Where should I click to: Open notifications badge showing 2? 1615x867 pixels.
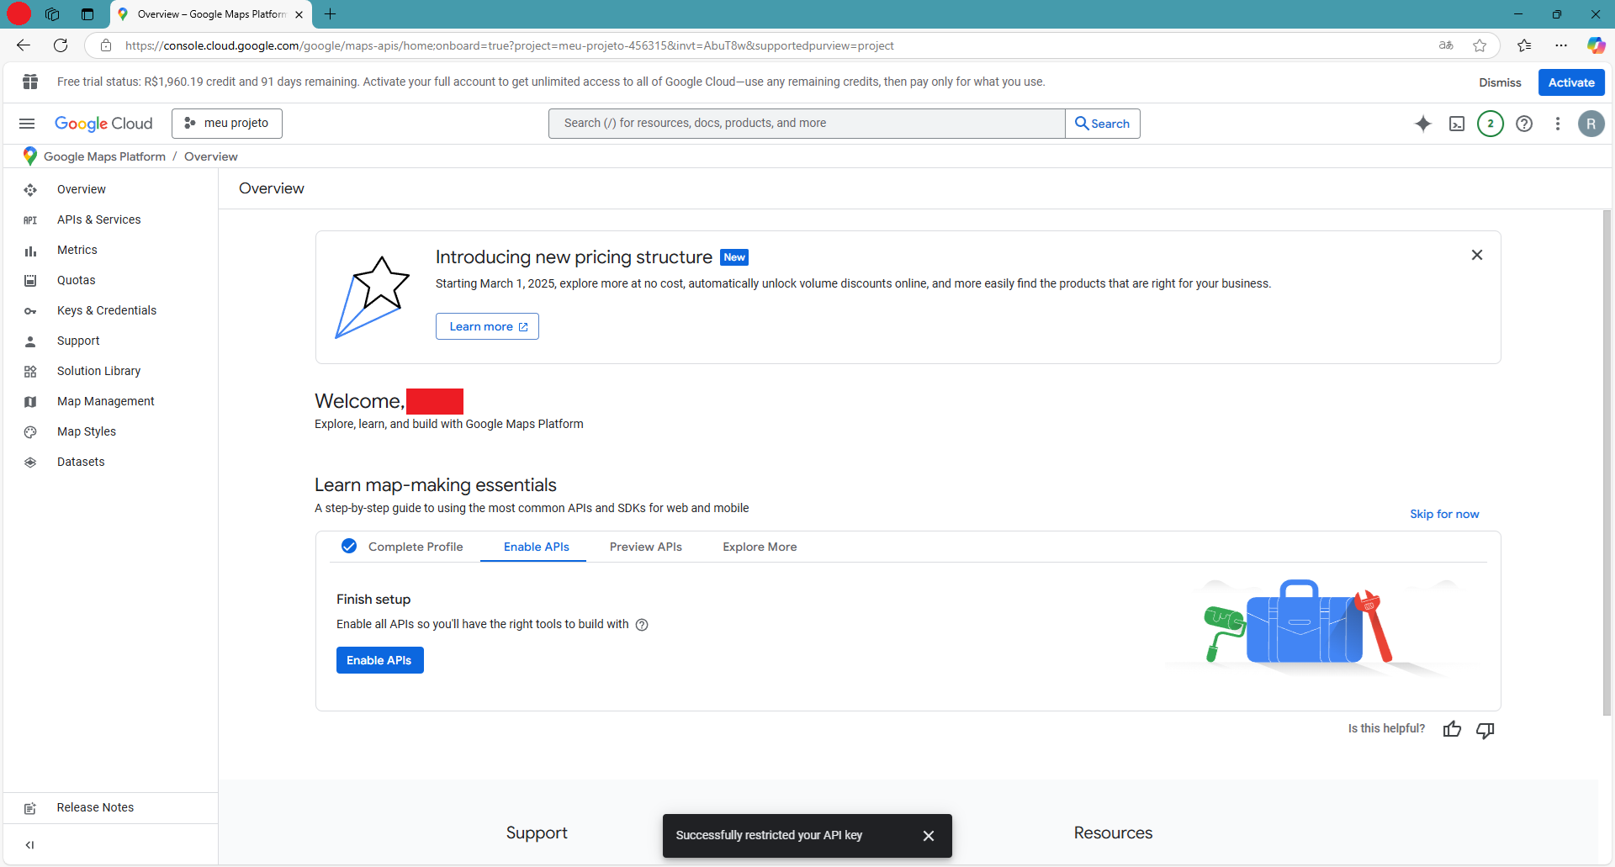(1490, 124)
